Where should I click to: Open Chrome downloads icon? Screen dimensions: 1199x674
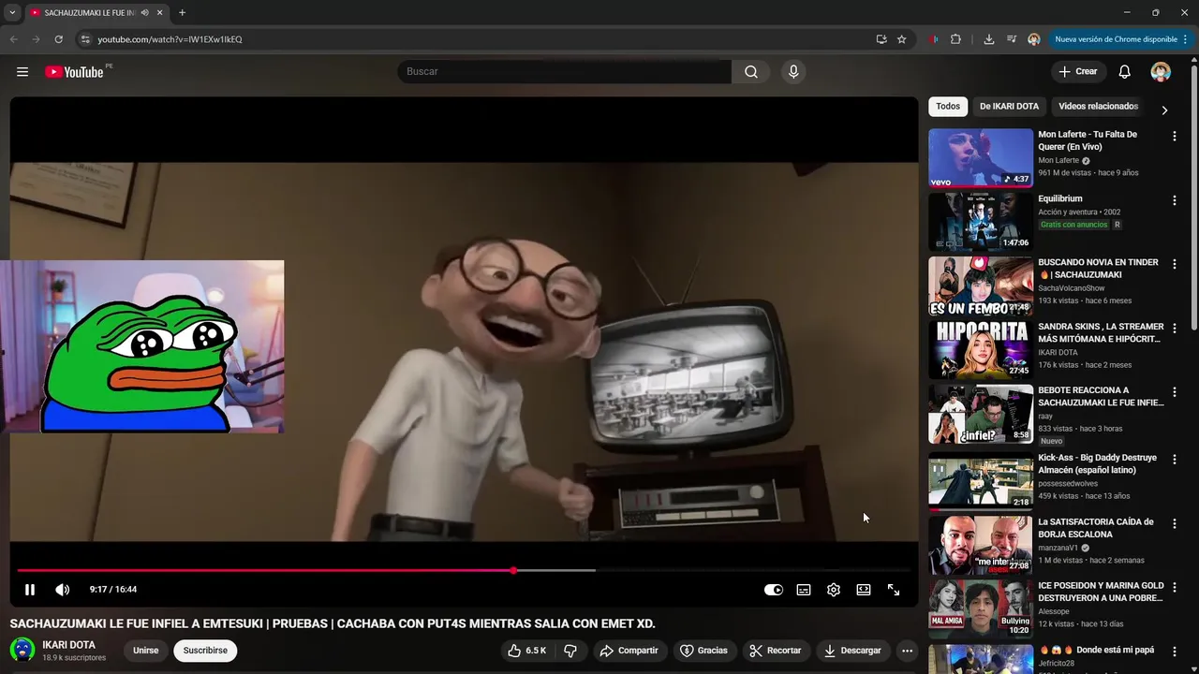click(x=988, y=39)
